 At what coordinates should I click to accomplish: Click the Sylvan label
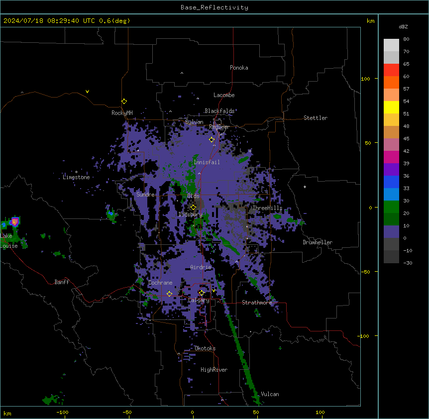(194, 122)
